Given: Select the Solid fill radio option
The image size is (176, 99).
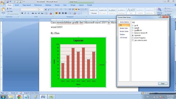Looking at the screenshot, I should [133, 28].
